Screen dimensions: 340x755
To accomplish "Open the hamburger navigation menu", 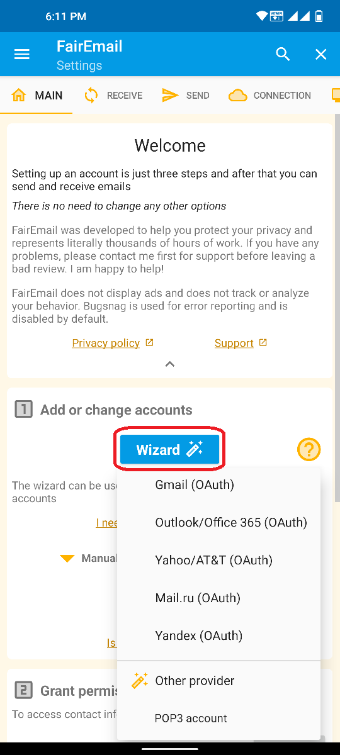I will tap(22, 55).
